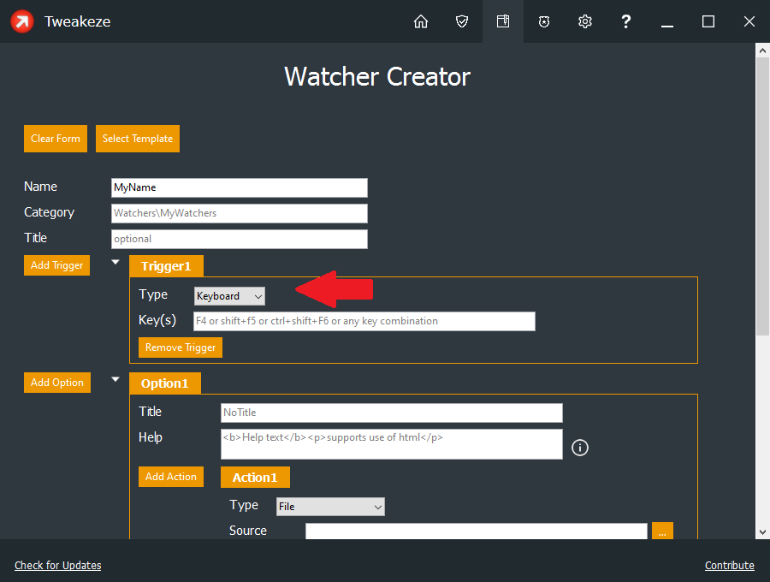The width and height of the screenshot is (770, 582).
Task: Open the question mark help icon
Action: click(625, 21)
